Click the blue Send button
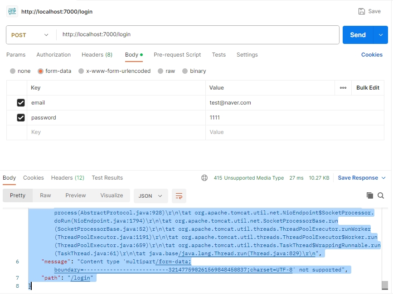Image resolution: width=393 pixels, height=295 pixels. (x=358, y=35)
